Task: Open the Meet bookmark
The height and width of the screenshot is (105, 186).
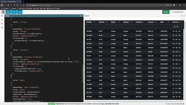Action: (58, 8)
